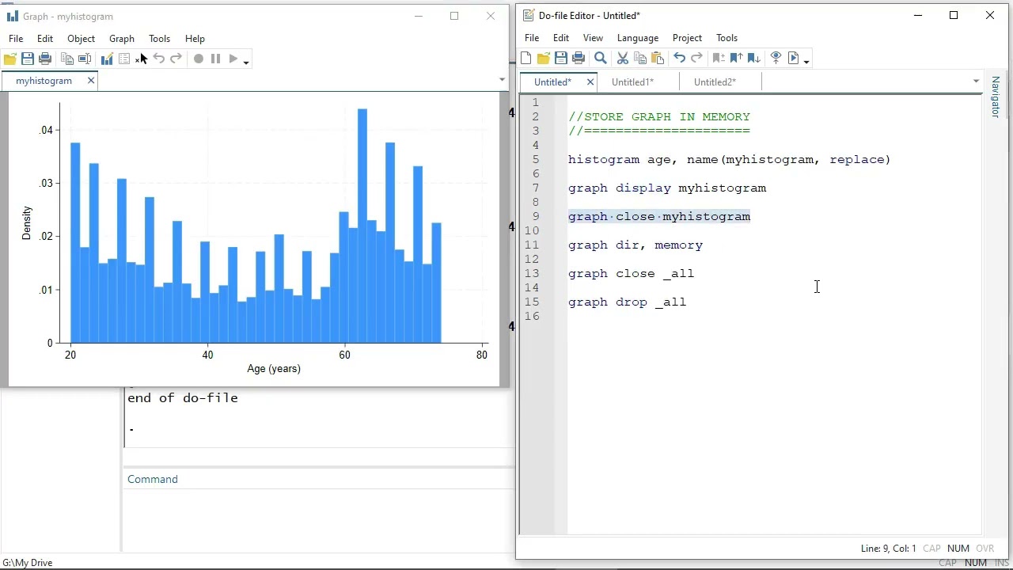Jump to next bookmark icon
The height and width of the screenshot is (570, 1013).
[x=753, y=58]
